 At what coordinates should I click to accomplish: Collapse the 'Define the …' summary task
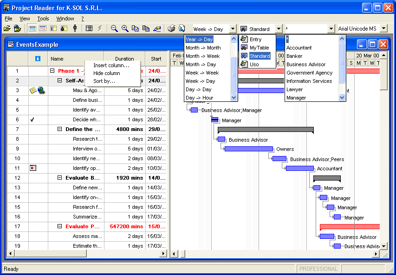(x=59, y=129)
